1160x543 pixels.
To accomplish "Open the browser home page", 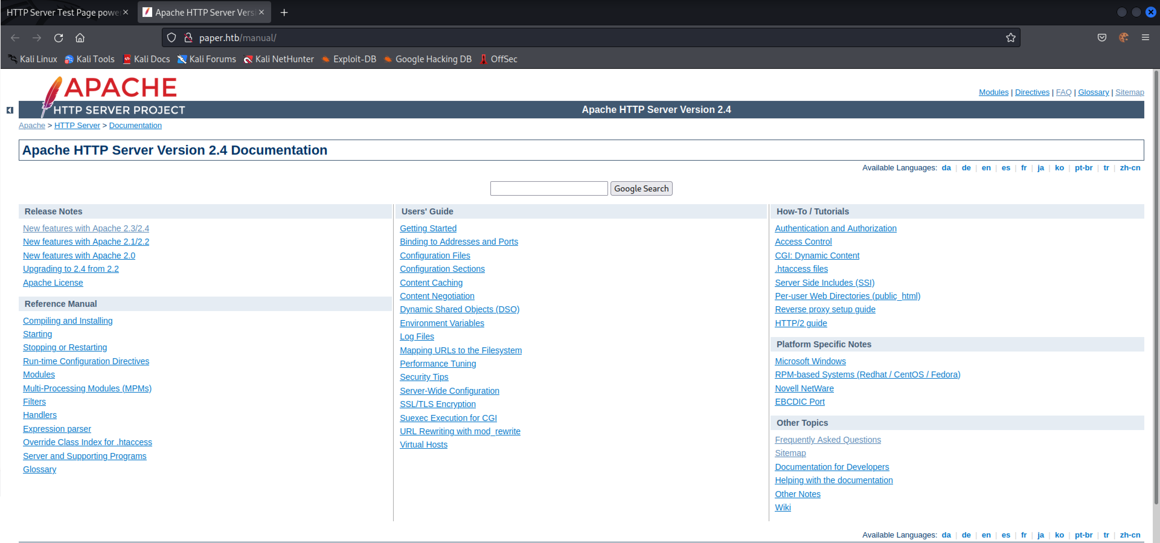I will pyautogui.click(x=80, y=38).
